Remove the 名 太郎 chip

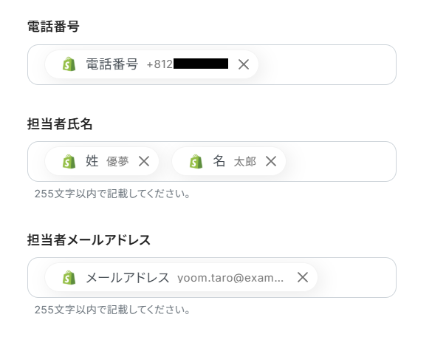[271, 161]
